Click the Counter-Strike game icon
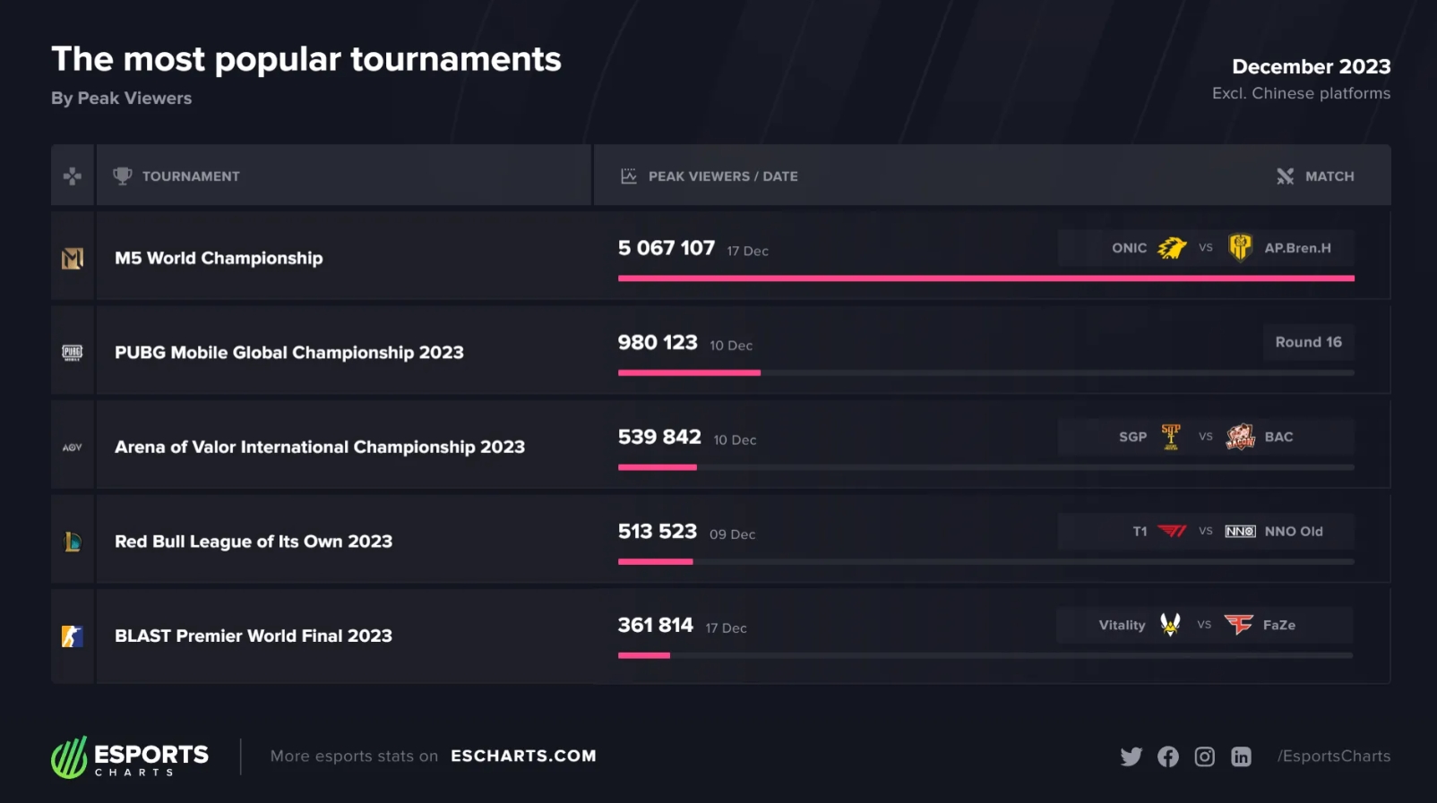This screenshot has width=1437, height=803. 73,636
